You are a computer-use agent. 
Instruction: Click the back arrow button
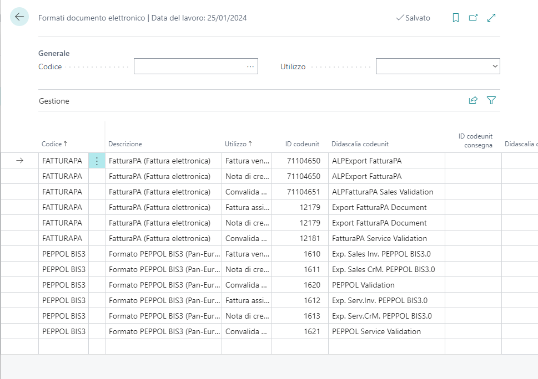tap(19, 17)
